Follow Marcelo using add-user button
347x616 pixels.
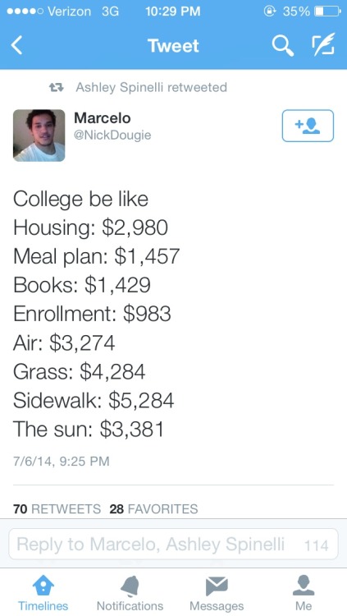pyautogui.click(x=308, y=126)
